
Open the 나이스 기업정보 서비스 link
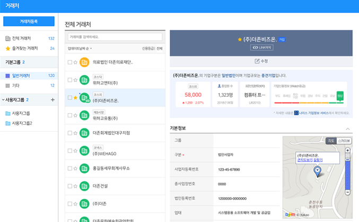coord(311,113)
